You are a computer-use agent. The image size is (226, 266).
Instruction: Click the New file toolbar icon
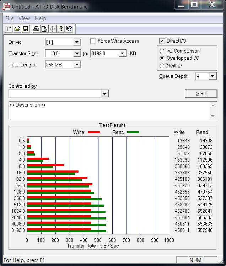[9, 29]
